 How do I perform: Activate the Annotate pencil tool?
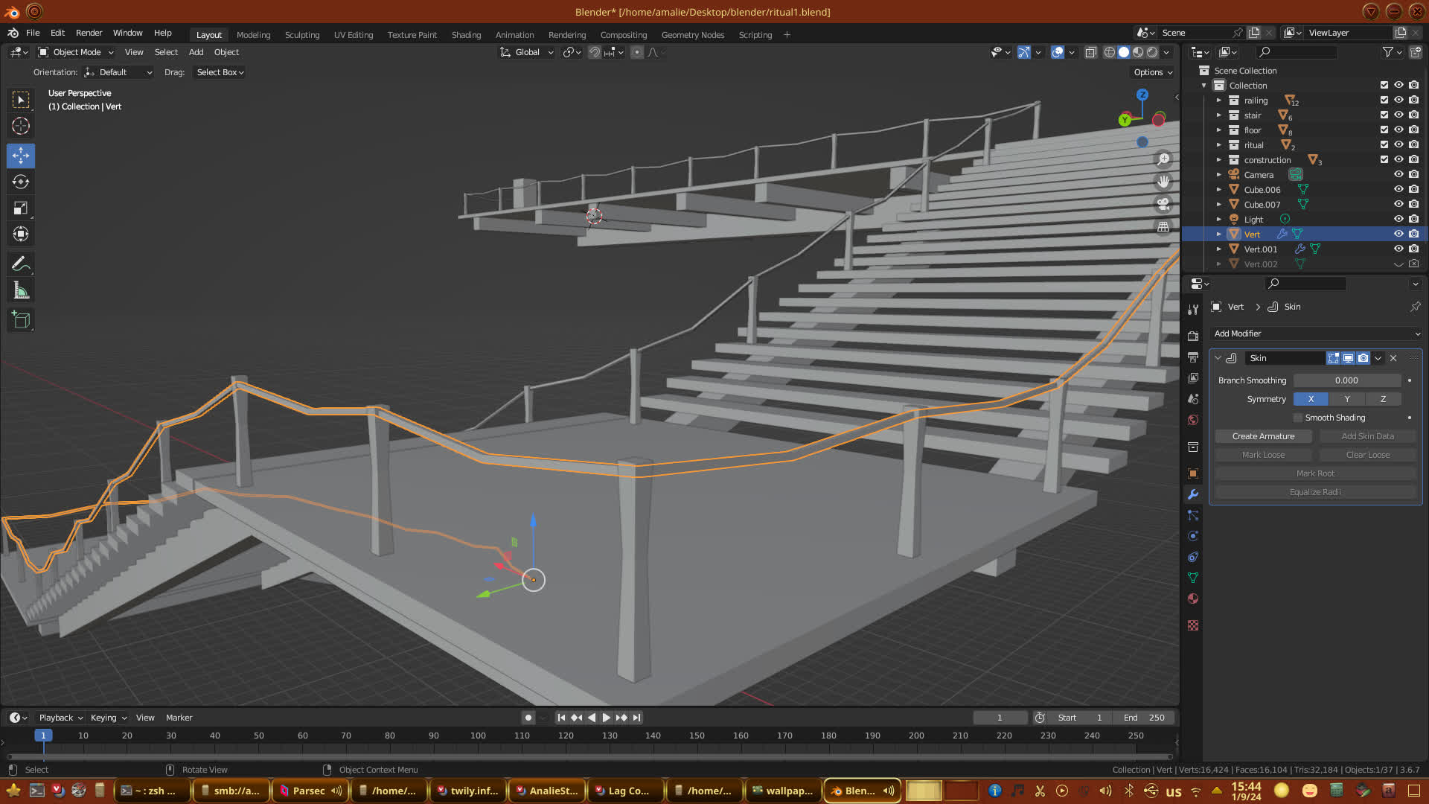click(x=21, y=264)
